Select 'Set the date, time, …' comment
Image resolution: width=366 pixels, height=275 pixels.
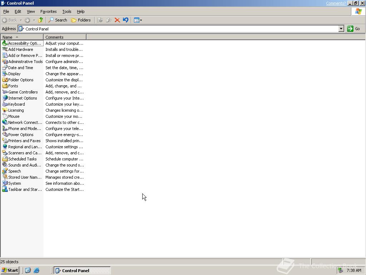point(64,68)
